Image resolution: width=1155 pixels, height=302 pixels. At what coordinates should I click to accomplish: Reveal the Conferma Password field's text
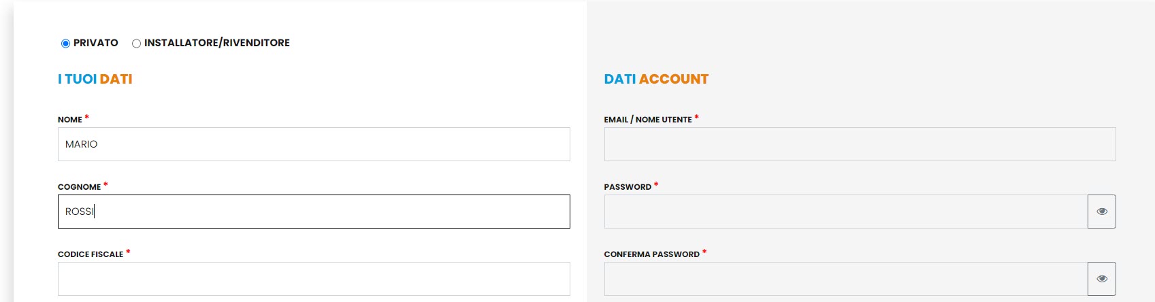pyautogui.click(x=1101, y=279)
